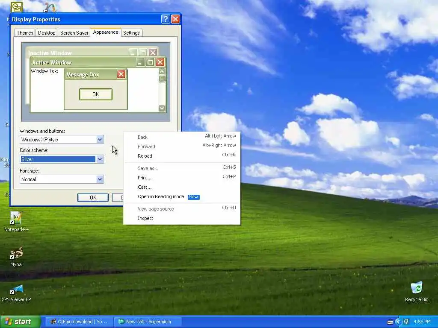
Task: Select View page source menu item
Action: [182, 209]
